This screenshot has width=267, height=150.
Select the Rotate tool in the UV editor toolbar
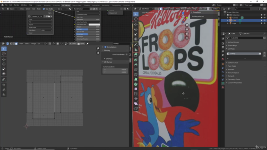pyautogui.click(x=4, y=64)
